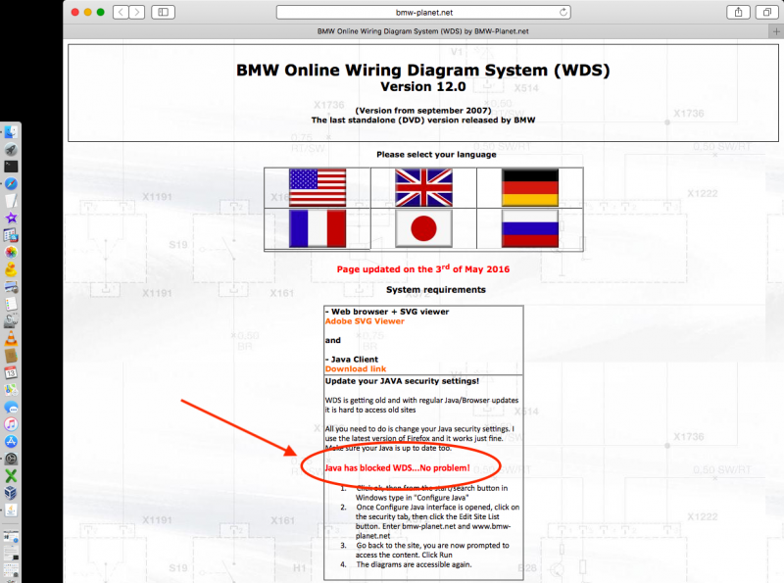Click the "(Version from september 2007)" text
The image size is (784, 583).
(x=423, y=111)
